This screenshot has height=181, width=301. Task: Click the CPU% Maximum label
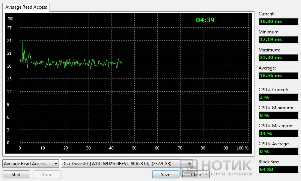click(276, 126)
